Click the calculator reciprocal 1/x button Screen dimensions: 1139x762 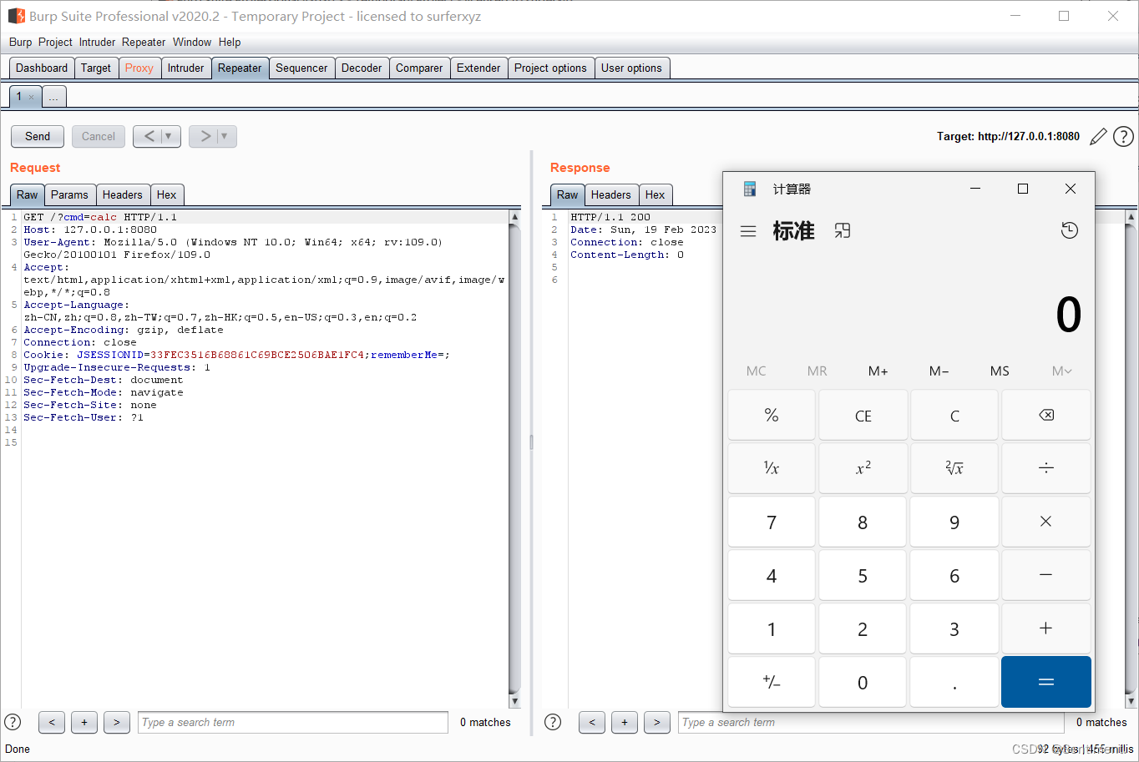tap(772, 468)
